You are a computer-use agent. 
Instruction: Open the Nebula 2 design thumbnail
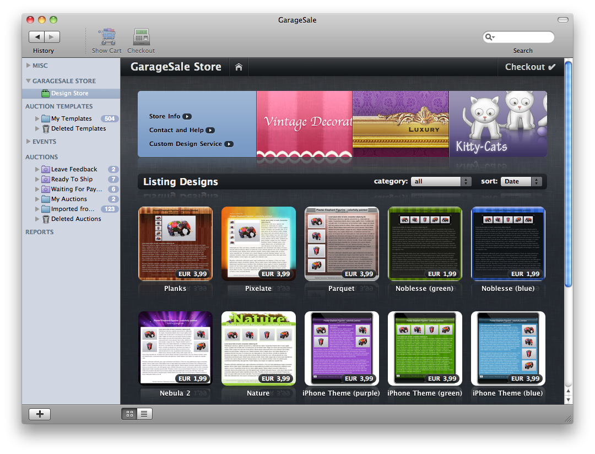pyautogui.click(x=175, y=348)
